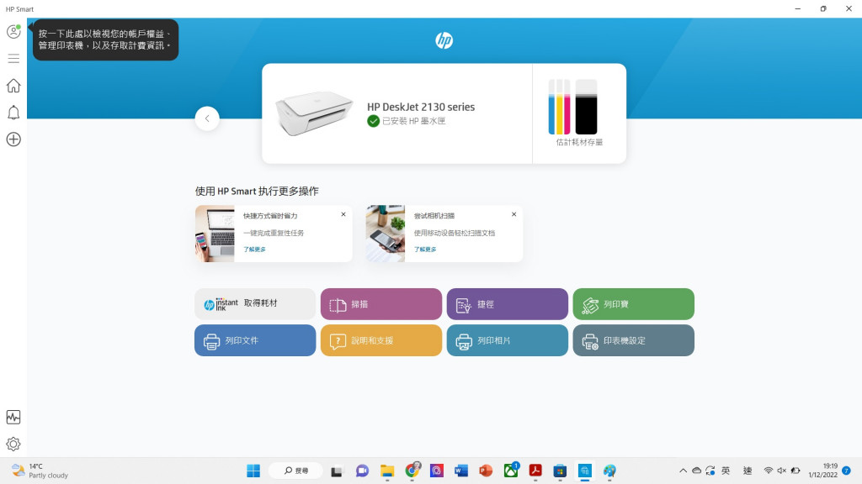
Task: Open the Windows Start button
Action: tap(253, 471)
